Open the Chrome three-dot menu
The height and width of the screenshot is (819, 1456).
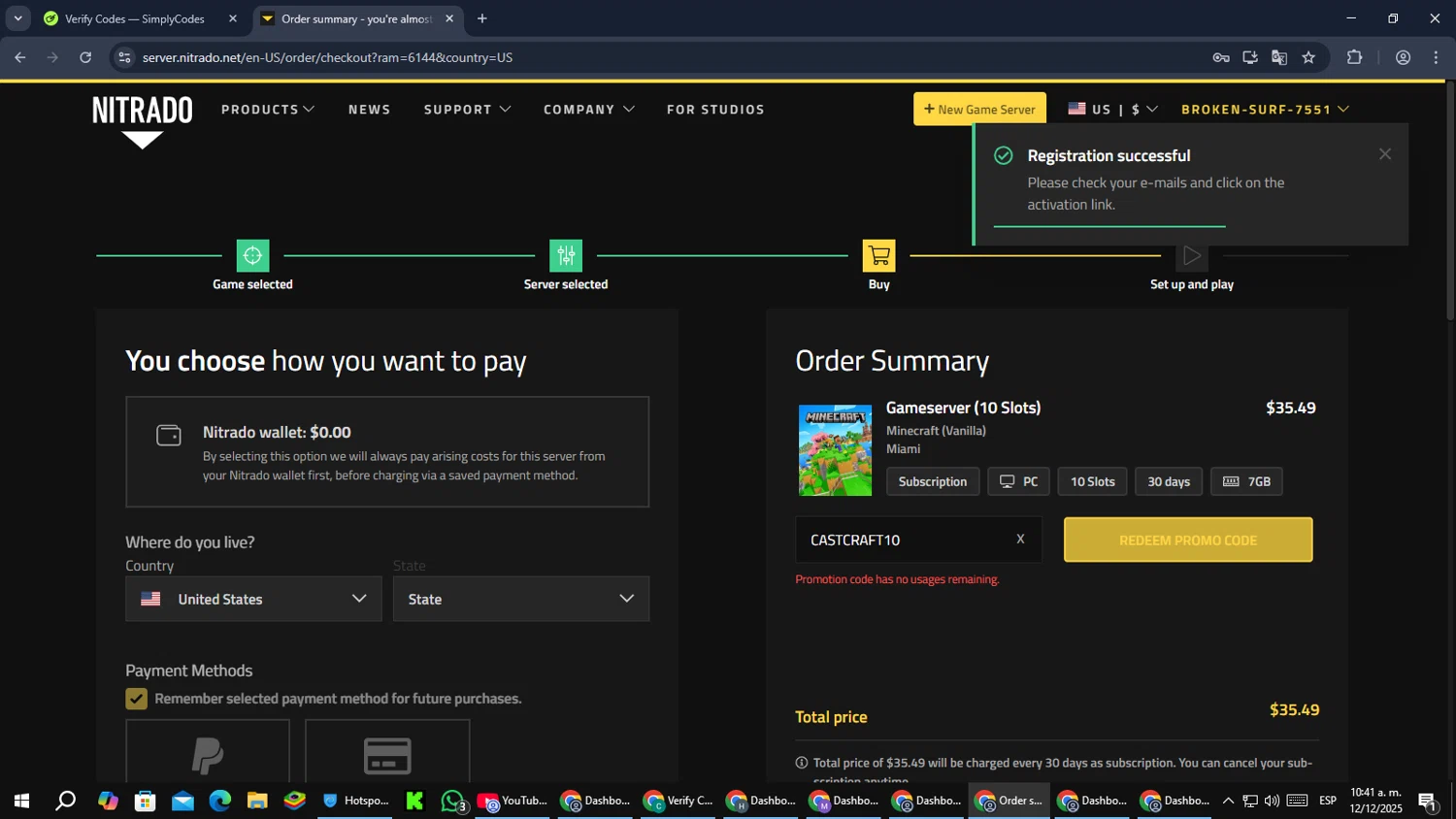click(x=1436, y=57)
